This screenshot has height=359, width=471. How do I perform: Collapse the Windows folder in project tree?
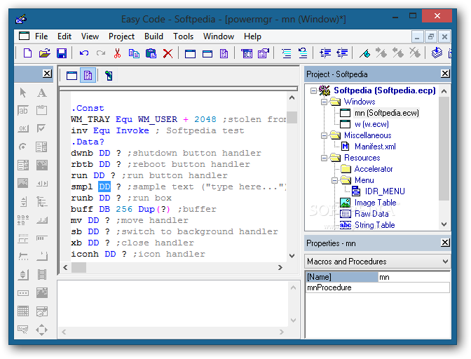[x=324, y=102]
